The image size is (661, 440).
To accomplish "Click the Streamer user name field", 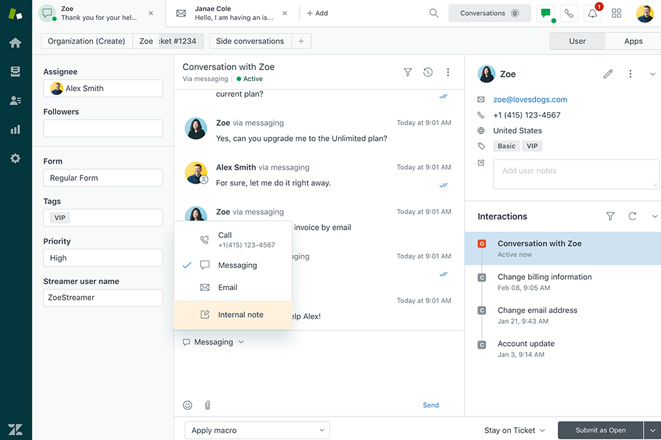I will [x=103, y=298].
